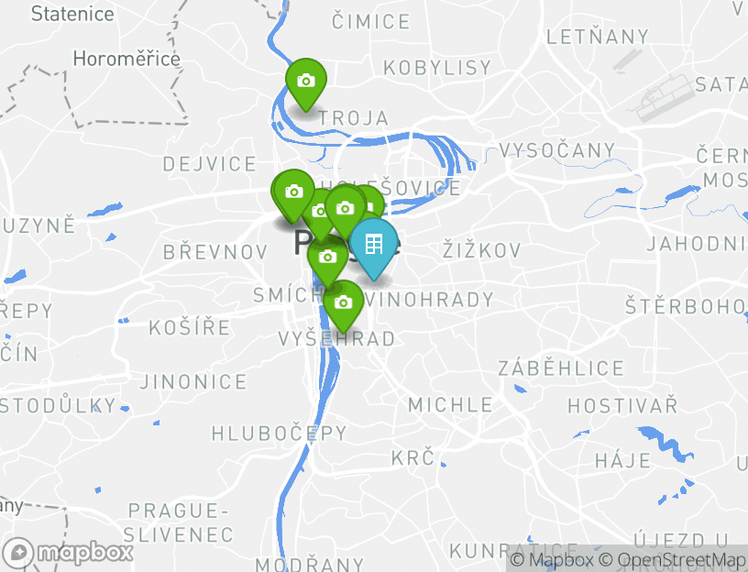
Task: Click the HLUBOČEPY district label
Action: pyautogui.click(x=279, y=434)
